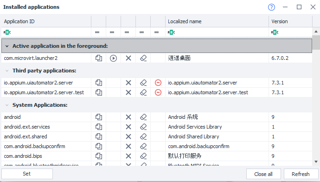Open equals filter for launch column
This screenshot has width=320, height=182.
tap(112, 32)
